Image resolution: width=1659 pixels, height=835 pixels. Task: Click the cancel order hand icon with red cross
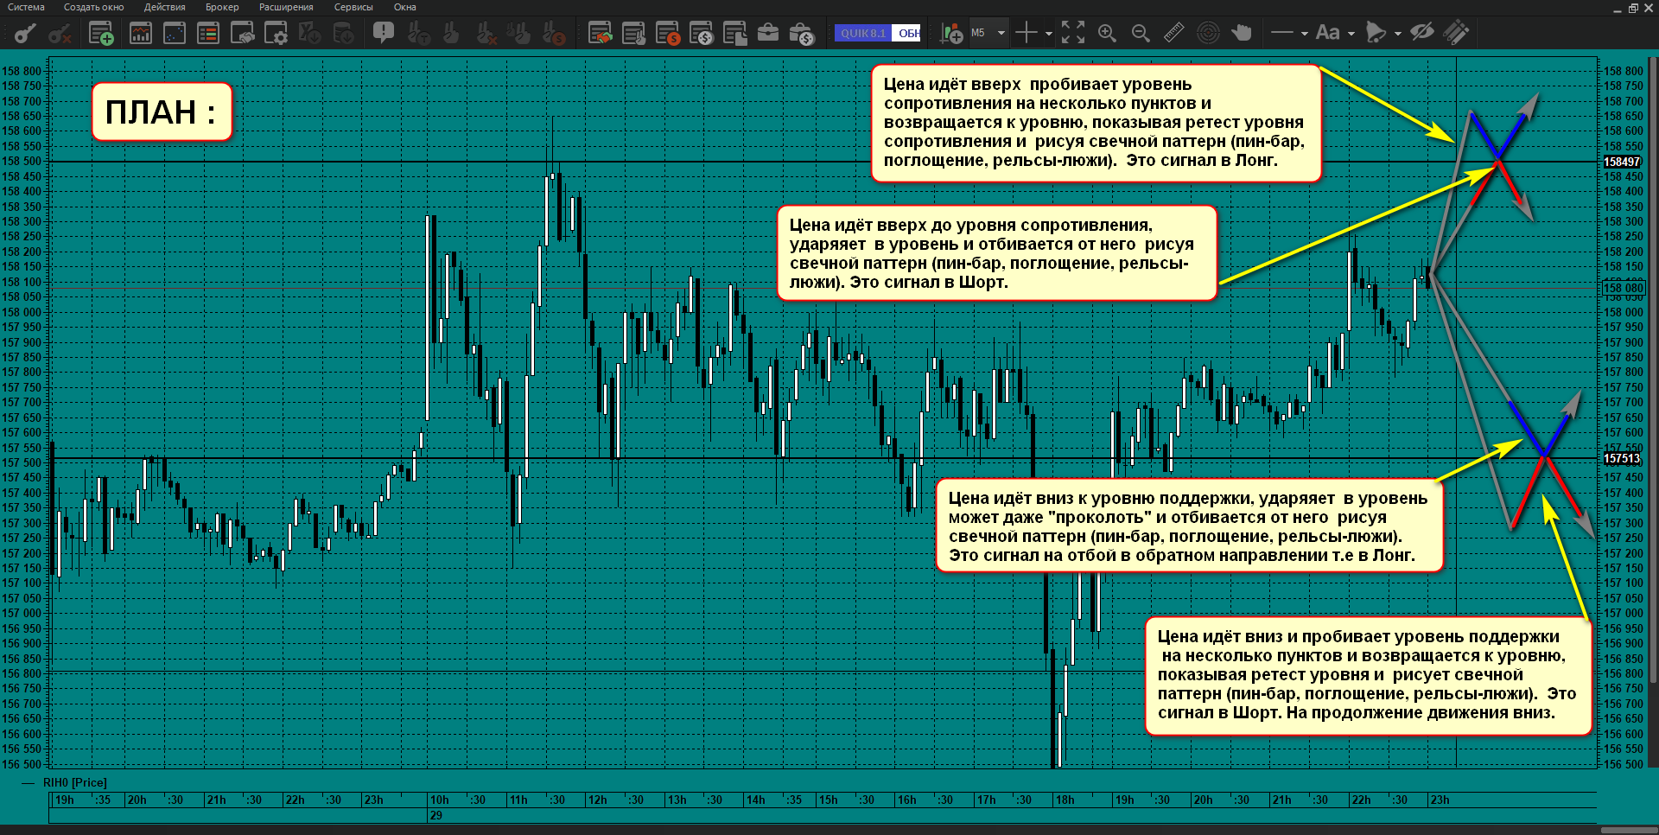click(486, 34)
